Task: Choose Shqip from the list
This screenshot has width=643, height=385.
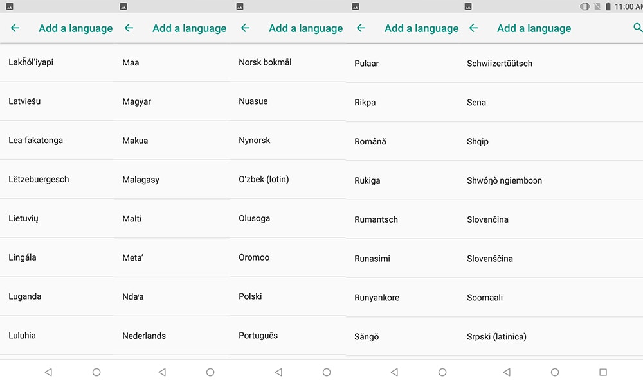Action: [478, 141]
